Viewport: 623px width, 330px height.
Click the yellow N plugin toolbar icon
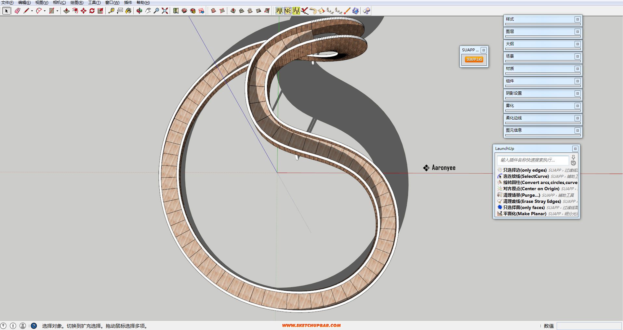click(287, 11)
